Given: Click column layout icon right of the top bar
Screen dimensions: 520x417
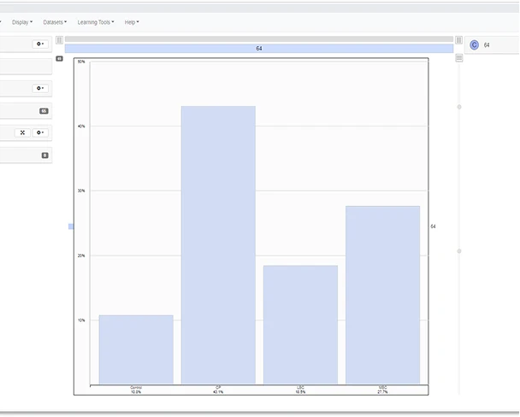Looking at the screenshot, I should click(x=459, y=40).
